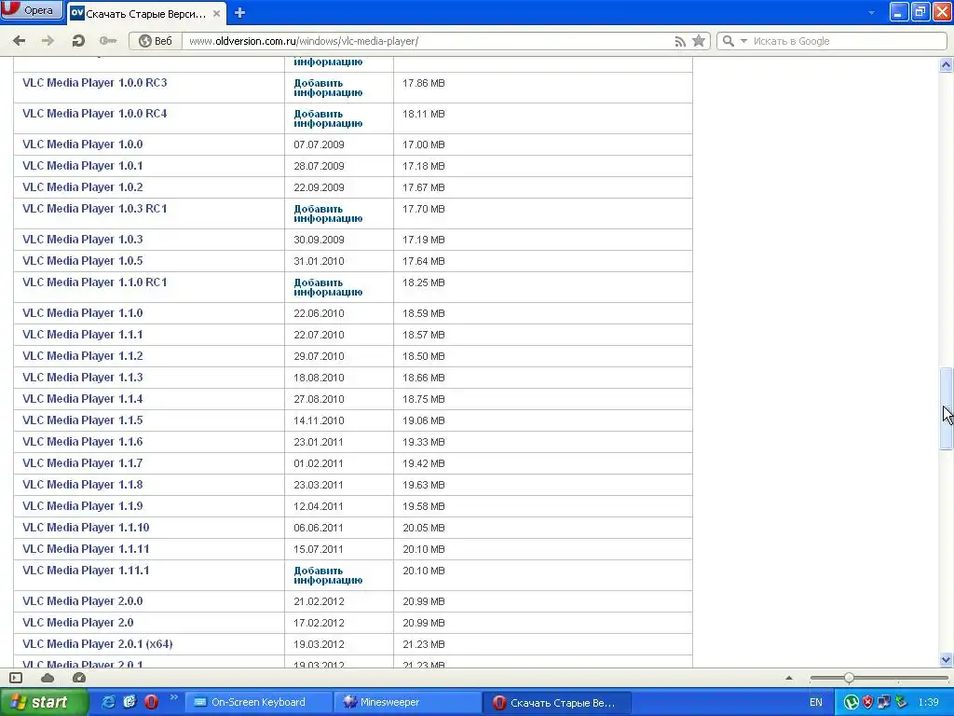Click the Веб site badge
Viewport: 954px width, 716px height.
tap(156, 41)
